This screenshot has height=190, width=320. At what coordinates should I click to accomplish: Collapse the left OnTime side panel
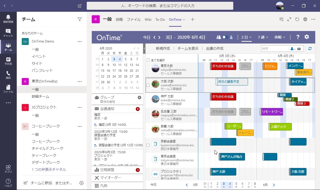click(144, 49)
